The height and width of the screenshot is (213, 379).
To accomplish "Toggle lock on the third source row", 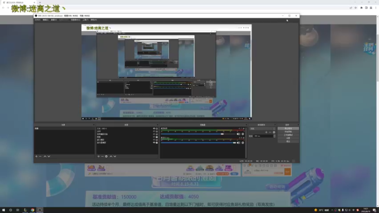I will click(x=157, y=134).
